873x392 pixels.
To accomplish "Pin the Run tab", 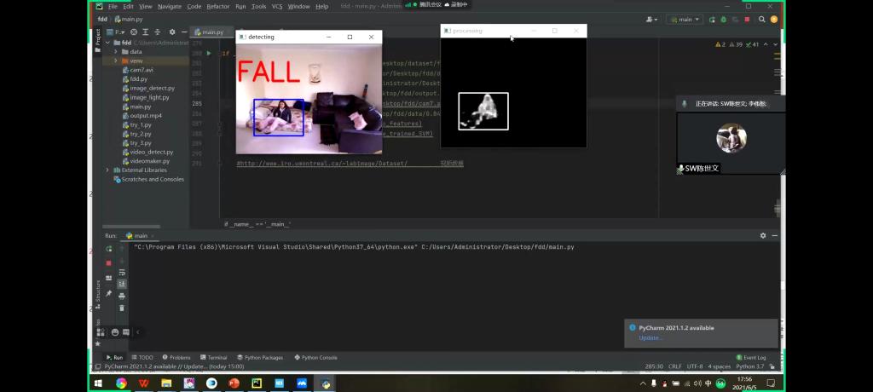I will pyautogui.click(x=109, y=293).
